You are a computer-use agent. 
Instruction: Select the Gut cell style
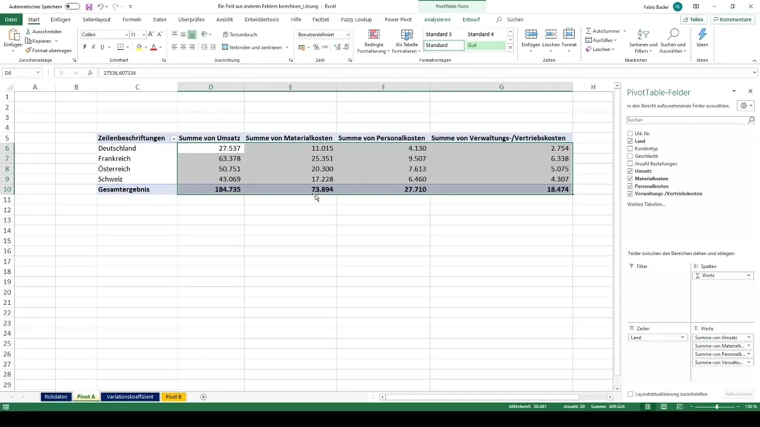(486, 45)
